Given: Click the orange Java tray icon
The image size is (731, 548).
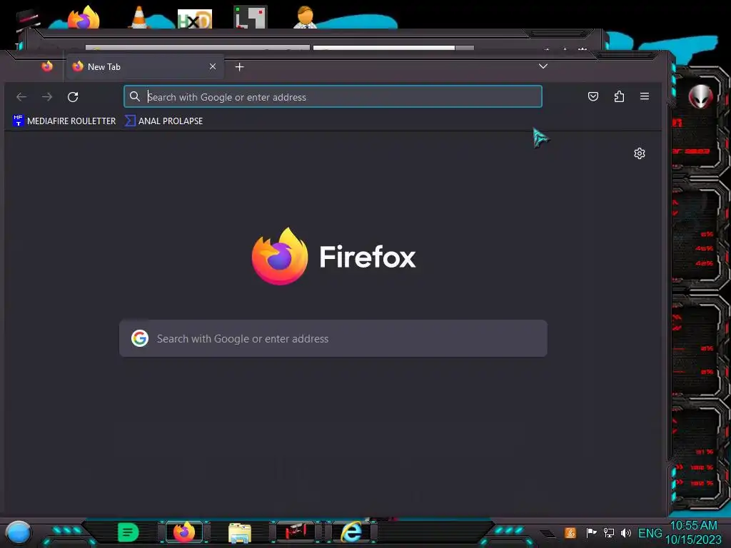Looking at the screenshot, I should pyautogui.click(x=570, y=532).
